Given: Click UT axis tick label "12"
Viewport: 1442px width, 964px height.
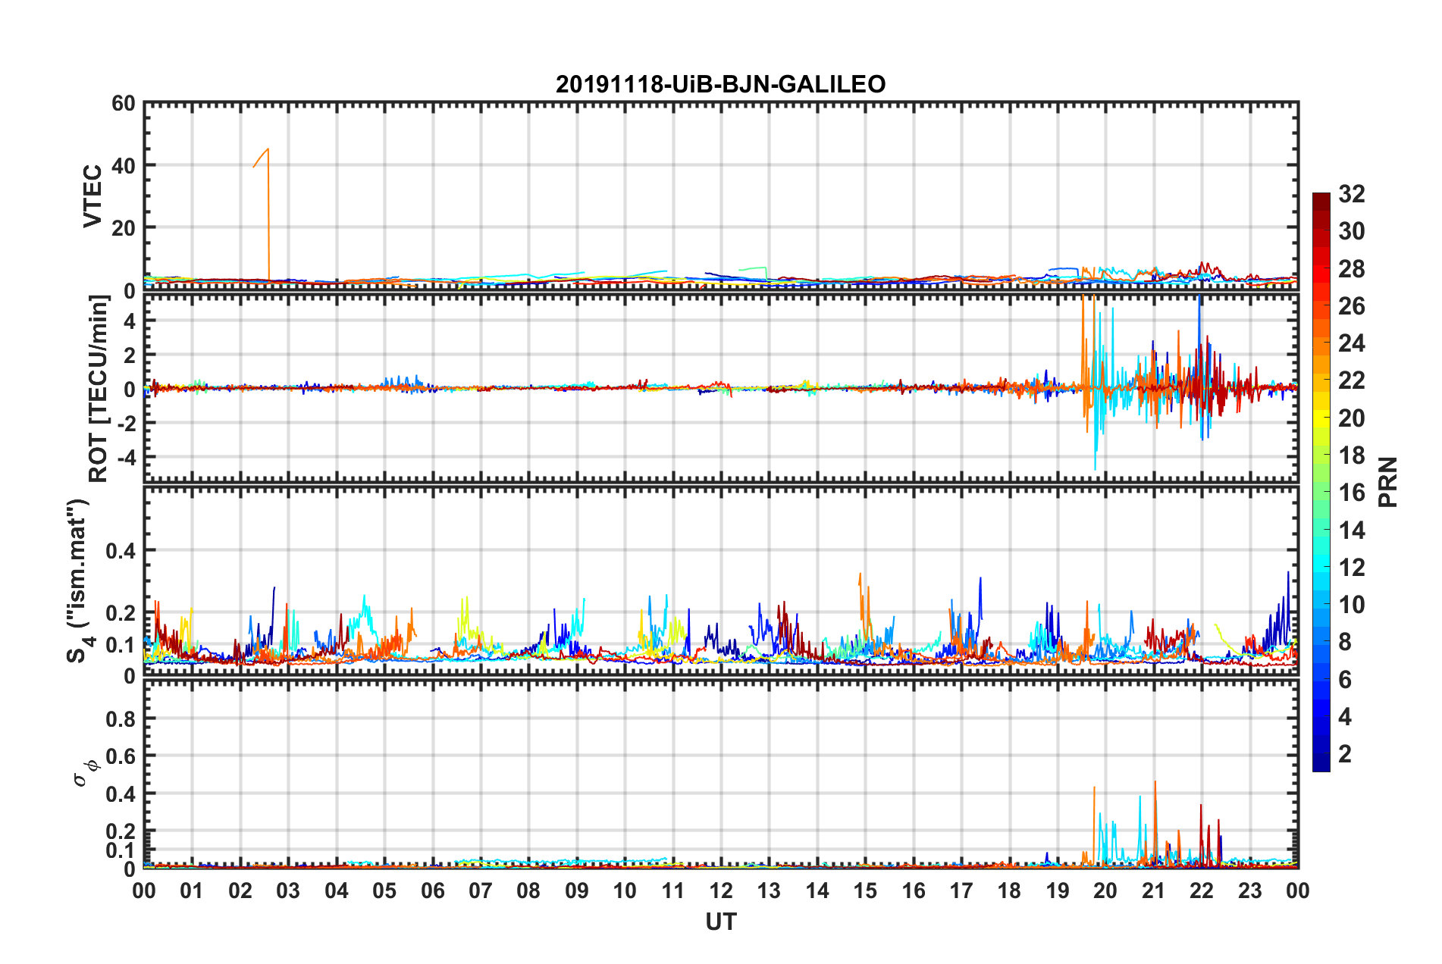Looking at the screenshot, I should (721, 890).
